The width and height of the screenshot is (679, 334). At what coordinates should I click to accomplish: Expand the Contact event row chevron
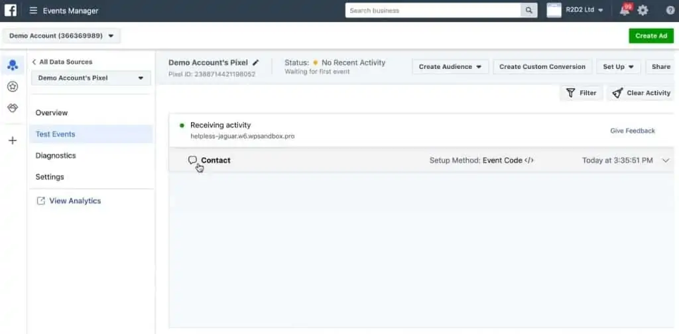(666, 160)
